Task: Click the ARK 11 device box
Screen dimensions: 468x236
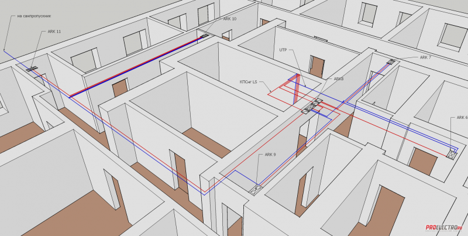Action: pyautogui.click(x=32, y=68)
